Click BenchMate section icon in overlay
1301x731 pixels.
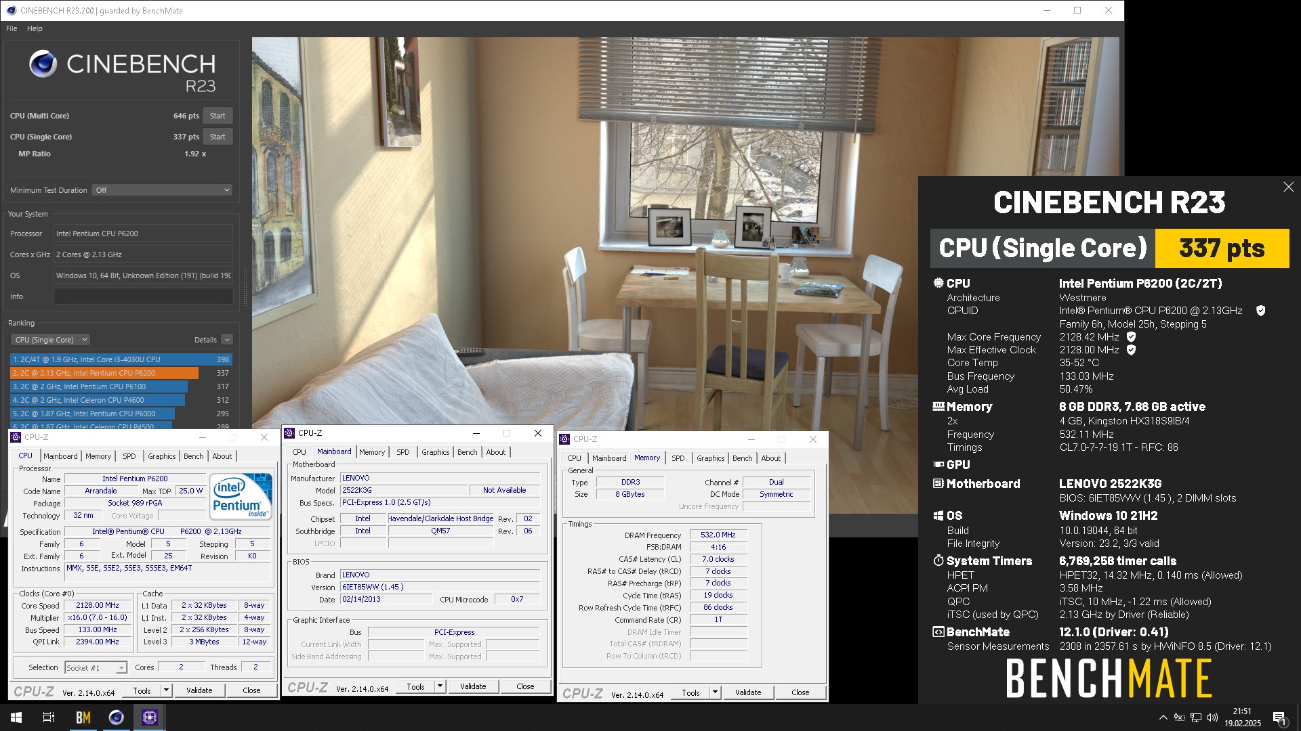(938, 632)
